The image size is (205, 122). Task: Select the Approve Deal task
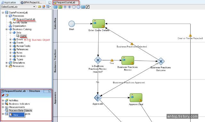(x=136, y=98)
